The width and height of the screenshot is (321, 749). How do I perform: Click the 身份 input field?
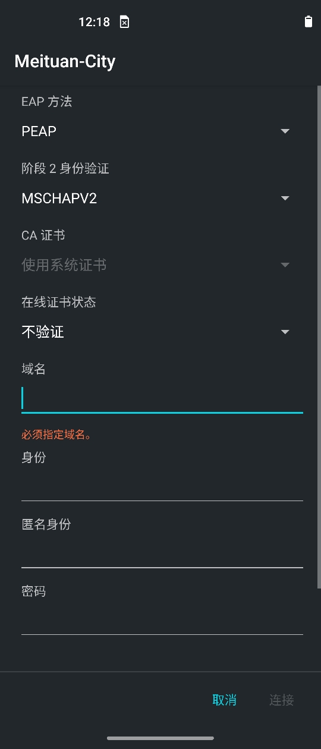(162, 486)
